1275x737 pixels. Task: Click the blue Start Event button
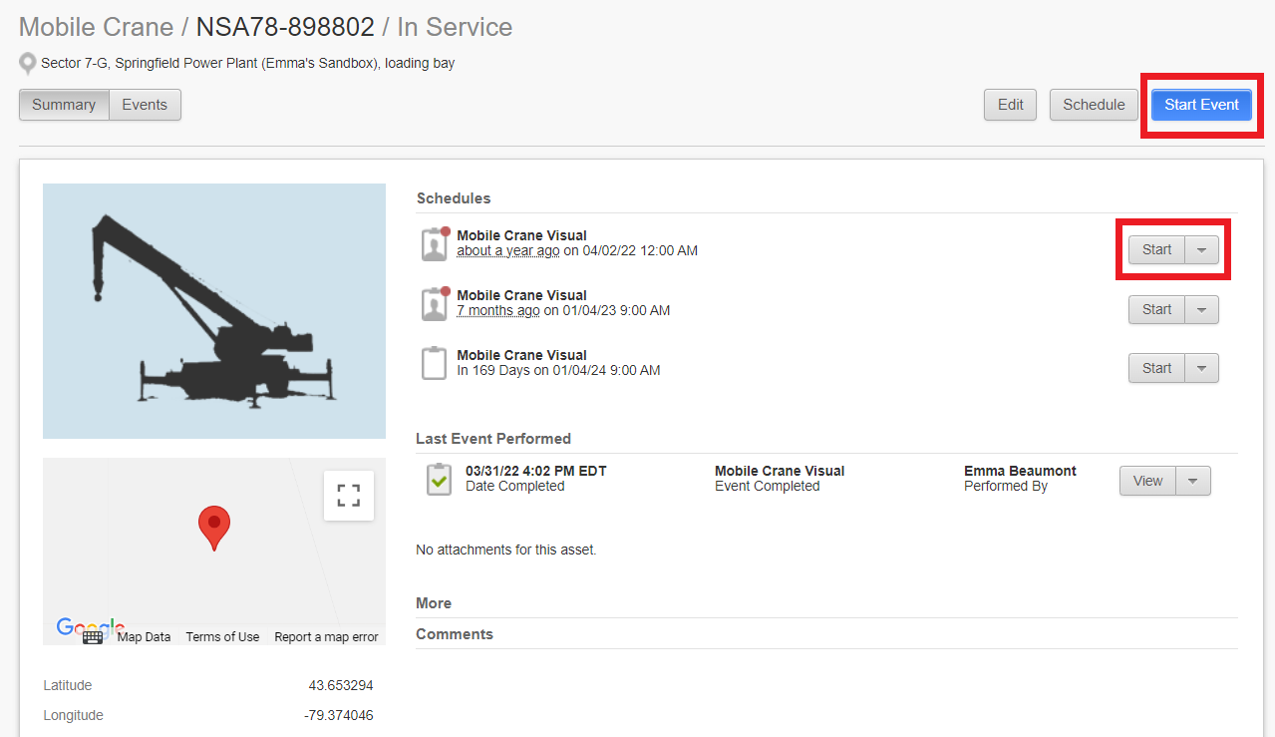(1201, 105)
